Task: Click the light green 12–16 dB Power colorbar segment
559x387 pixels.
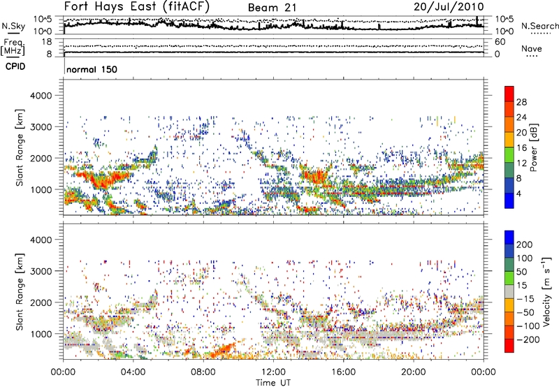Action: 509,154
